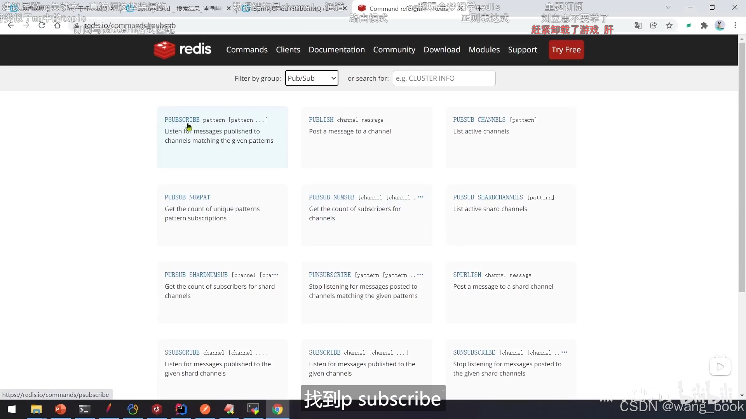Click the floating video play icon
The height and width of the screenshot is (419, 746).
pos(720,366)
